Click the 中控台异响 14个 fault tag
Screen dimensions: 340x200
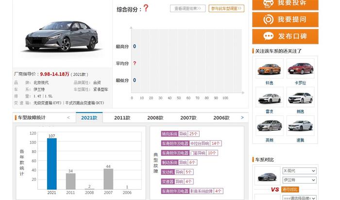click(191, 143)
